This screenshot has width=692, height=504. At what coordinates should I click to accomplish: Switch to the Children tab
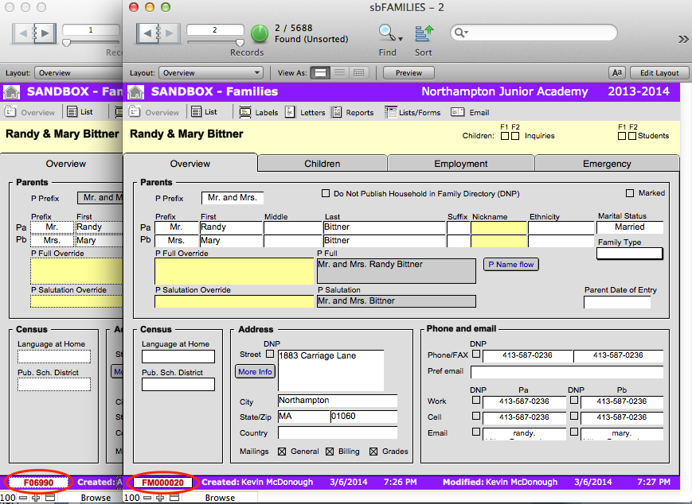point(322,164)
